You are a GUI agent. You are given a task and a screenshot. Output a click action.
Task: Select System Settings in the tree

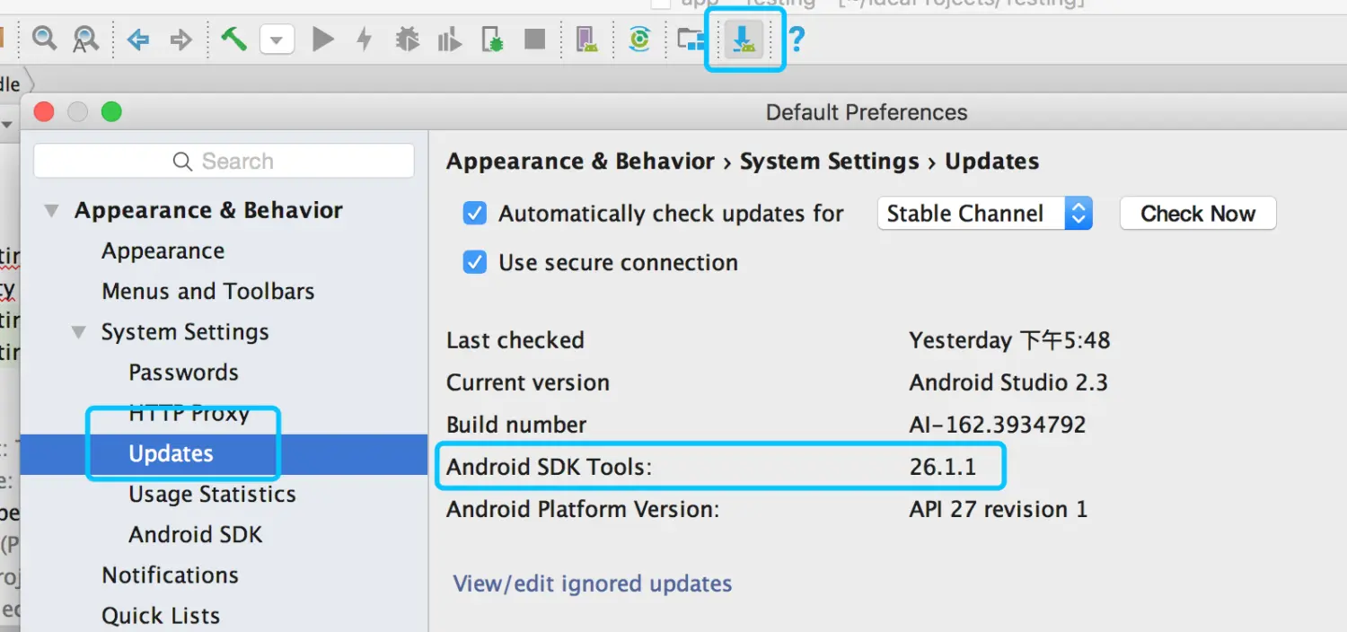(185, 332)
